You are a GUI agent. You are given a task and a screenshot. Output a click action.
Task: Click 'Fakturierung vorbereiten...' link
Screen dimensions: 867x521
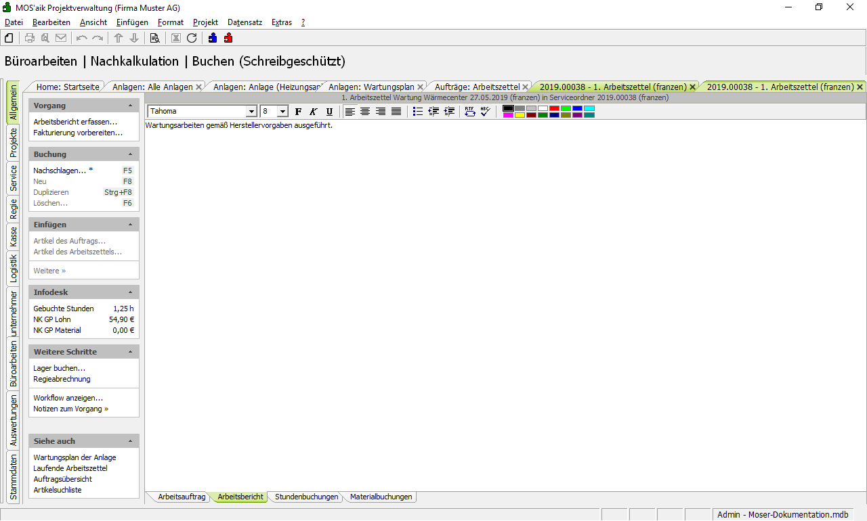[x=78, y=133]
